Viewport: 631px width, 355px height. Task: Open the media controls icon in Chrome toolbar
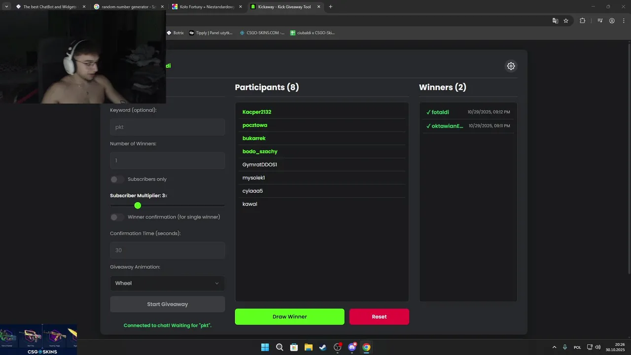pyautogui.click(x=600, y=21)
